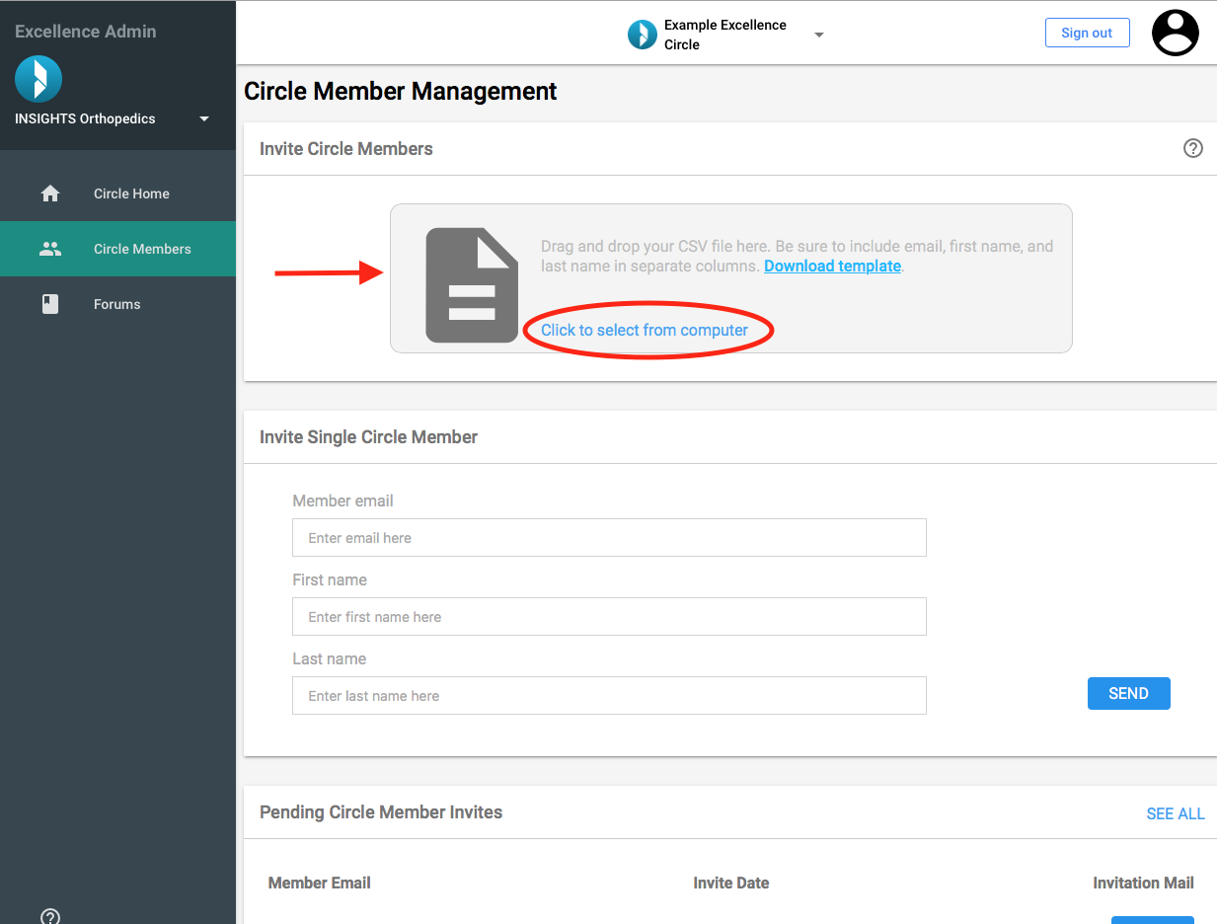This screenshot has width=1217, height=924.
Task: Click the Invite Date column header
Action: click(x=731, y=884)
